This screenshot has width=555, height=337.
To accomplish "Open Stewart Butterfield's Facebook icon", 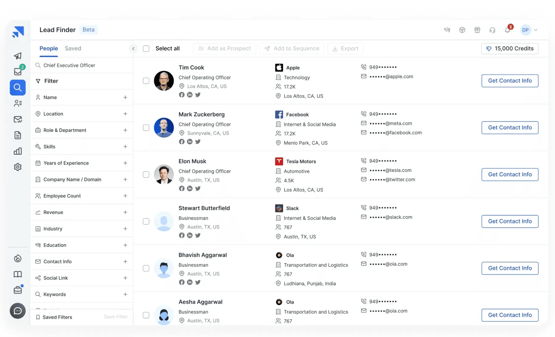I will point(182,235).
